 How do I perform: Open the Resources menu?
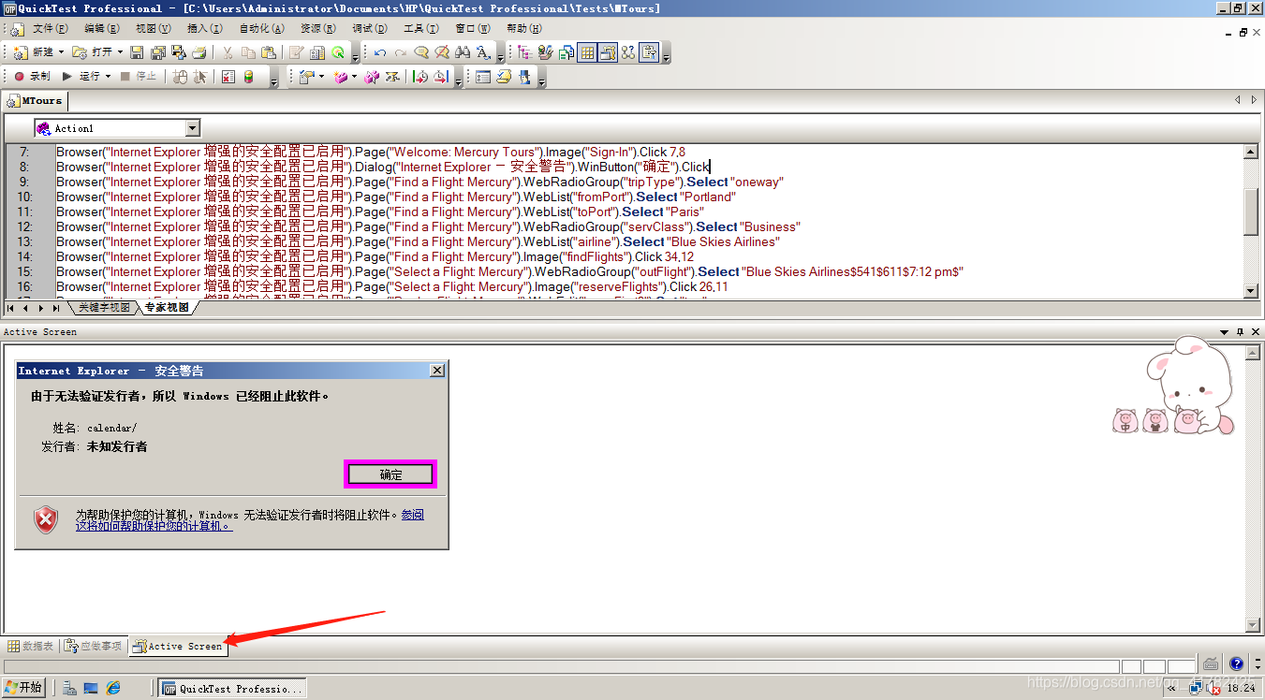click(x=317, y=29)
